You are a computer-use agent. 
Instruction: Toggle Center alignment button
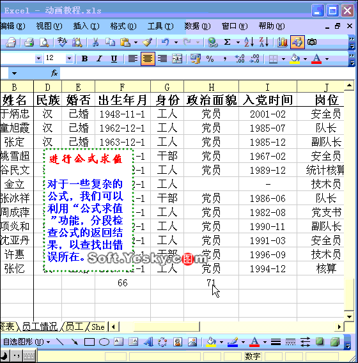[148, 59]
